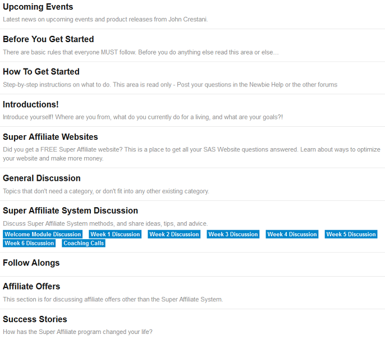The width and height of the screenshot is (385, 339).
Task: Open the Super Affiliate Websites forum
Action: 51,137
